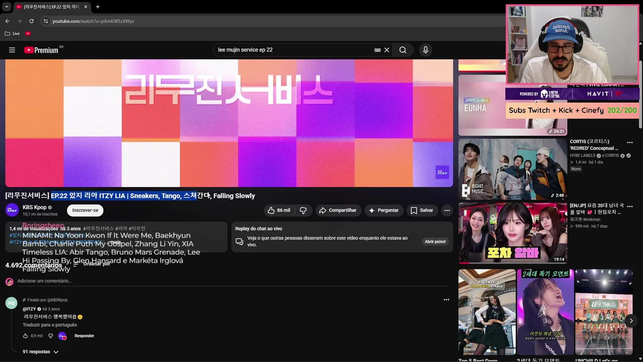
Task: Play the EUNHA 24:31 recommended video
Action: coord(512,105)
